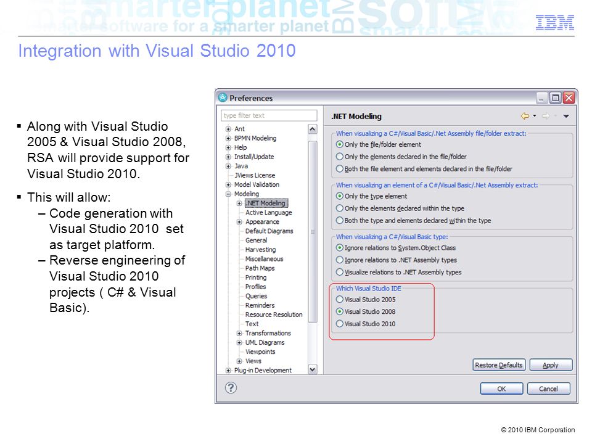Choose Visual Studio 2005 IDE
This screenshot has height=444, width=592.
366,300
